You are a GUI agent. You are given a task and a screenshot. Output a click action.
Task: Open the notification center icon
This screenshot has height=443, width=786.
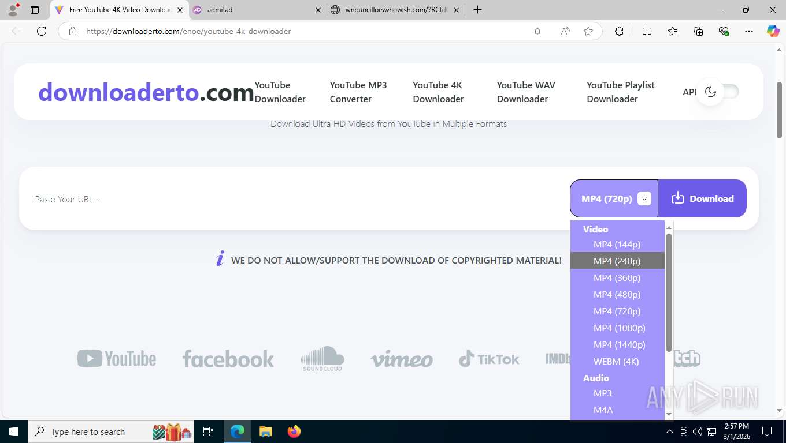[x=767, y=431]
